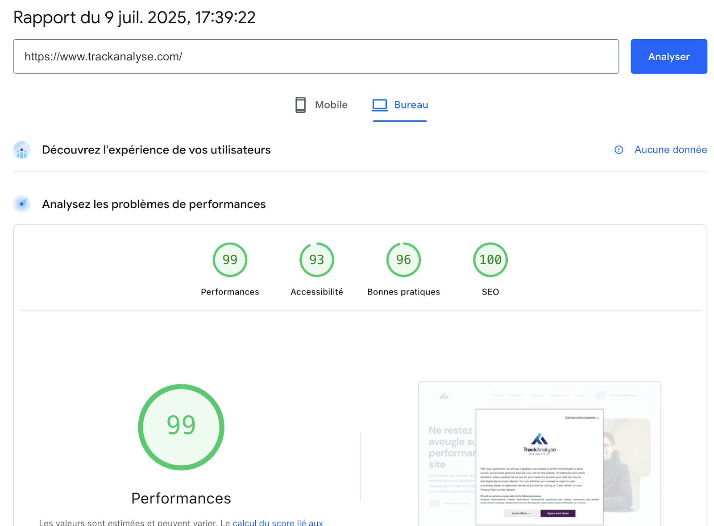This screenshot has height=526, width=714.
Task: Click the user experience section icon
Action: [22, 150]
